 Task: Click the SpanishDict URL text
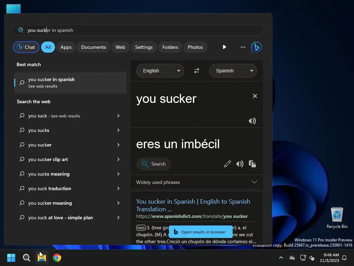192,216
